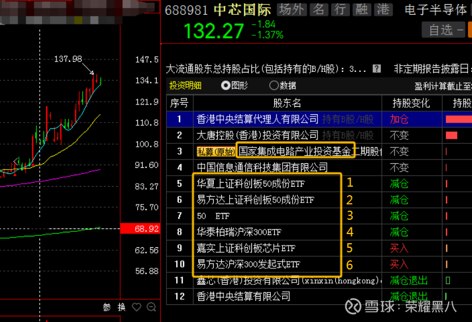This screenshot has height=322, width=472.
Task: Select row 嘉实上证科创板芯片ETF
Action: pyautogui.click(x=319, y=248)
